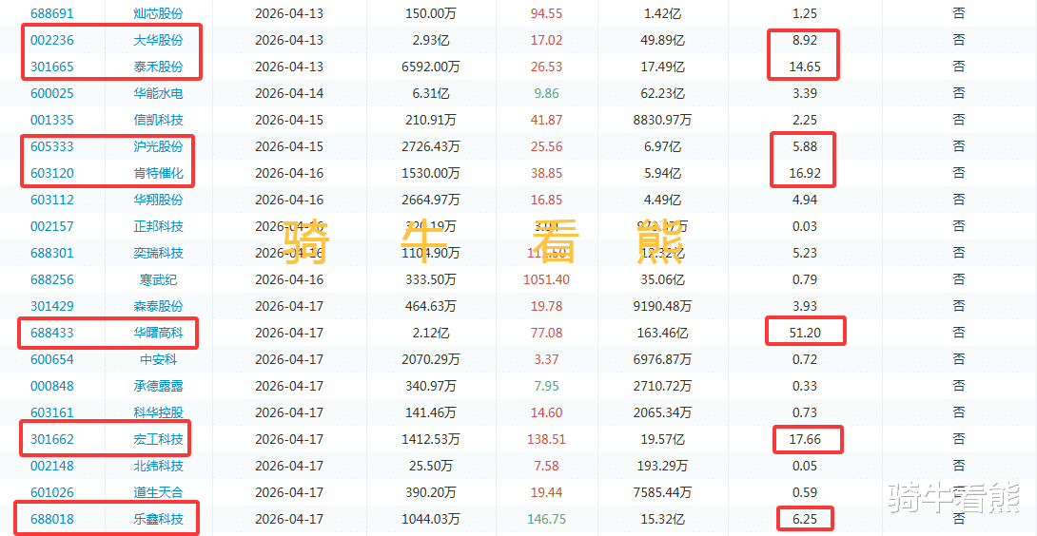This screenshot has height=536, width=1037.
Task: Click the stock name 乐鑫科技
Action: coord(158,519)
